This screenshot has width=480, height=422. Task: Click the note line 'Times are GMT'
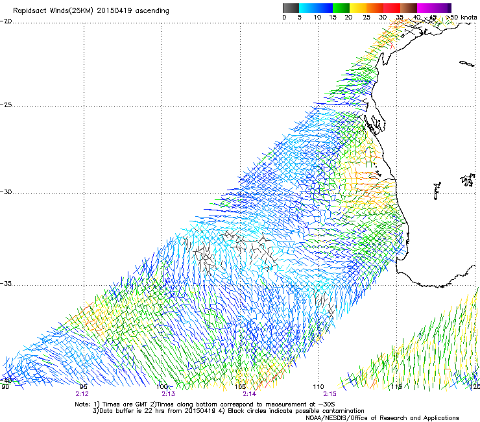pos(126,404)
